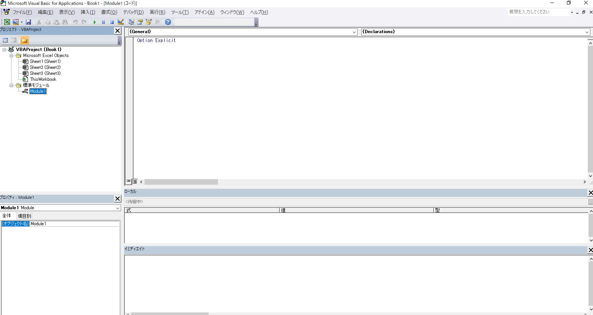Switch to the 全体 properties tab

(7, 216)
